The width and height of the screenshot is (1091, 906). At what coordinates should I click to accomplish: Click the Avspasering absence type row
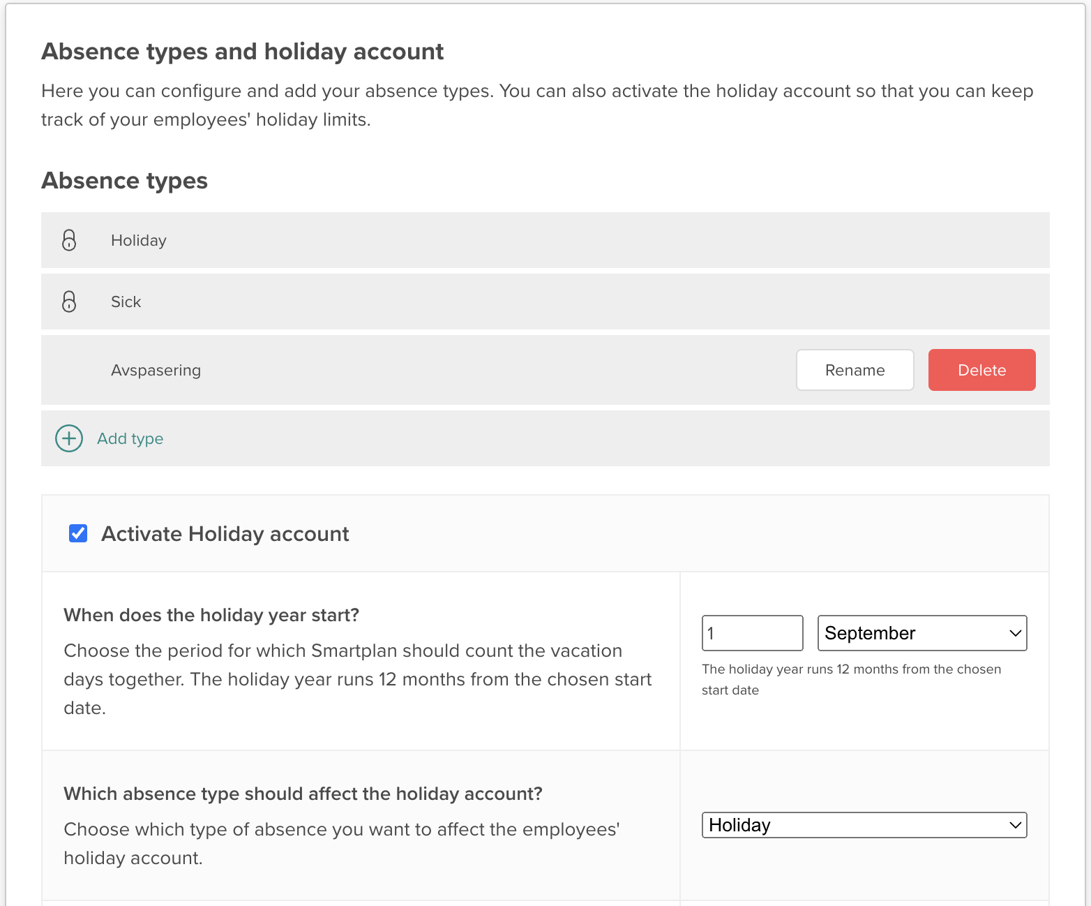click(419, 370)
